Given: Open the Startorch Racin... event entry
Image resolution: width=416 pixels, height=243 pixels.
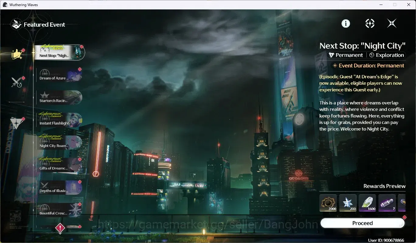Looking at the screenshot, I should point(59,97).
